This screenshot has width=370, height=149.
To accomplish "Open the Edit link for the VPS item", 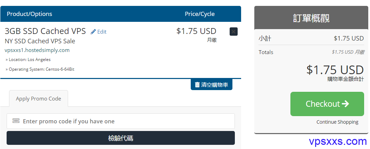I will [99, 32].
